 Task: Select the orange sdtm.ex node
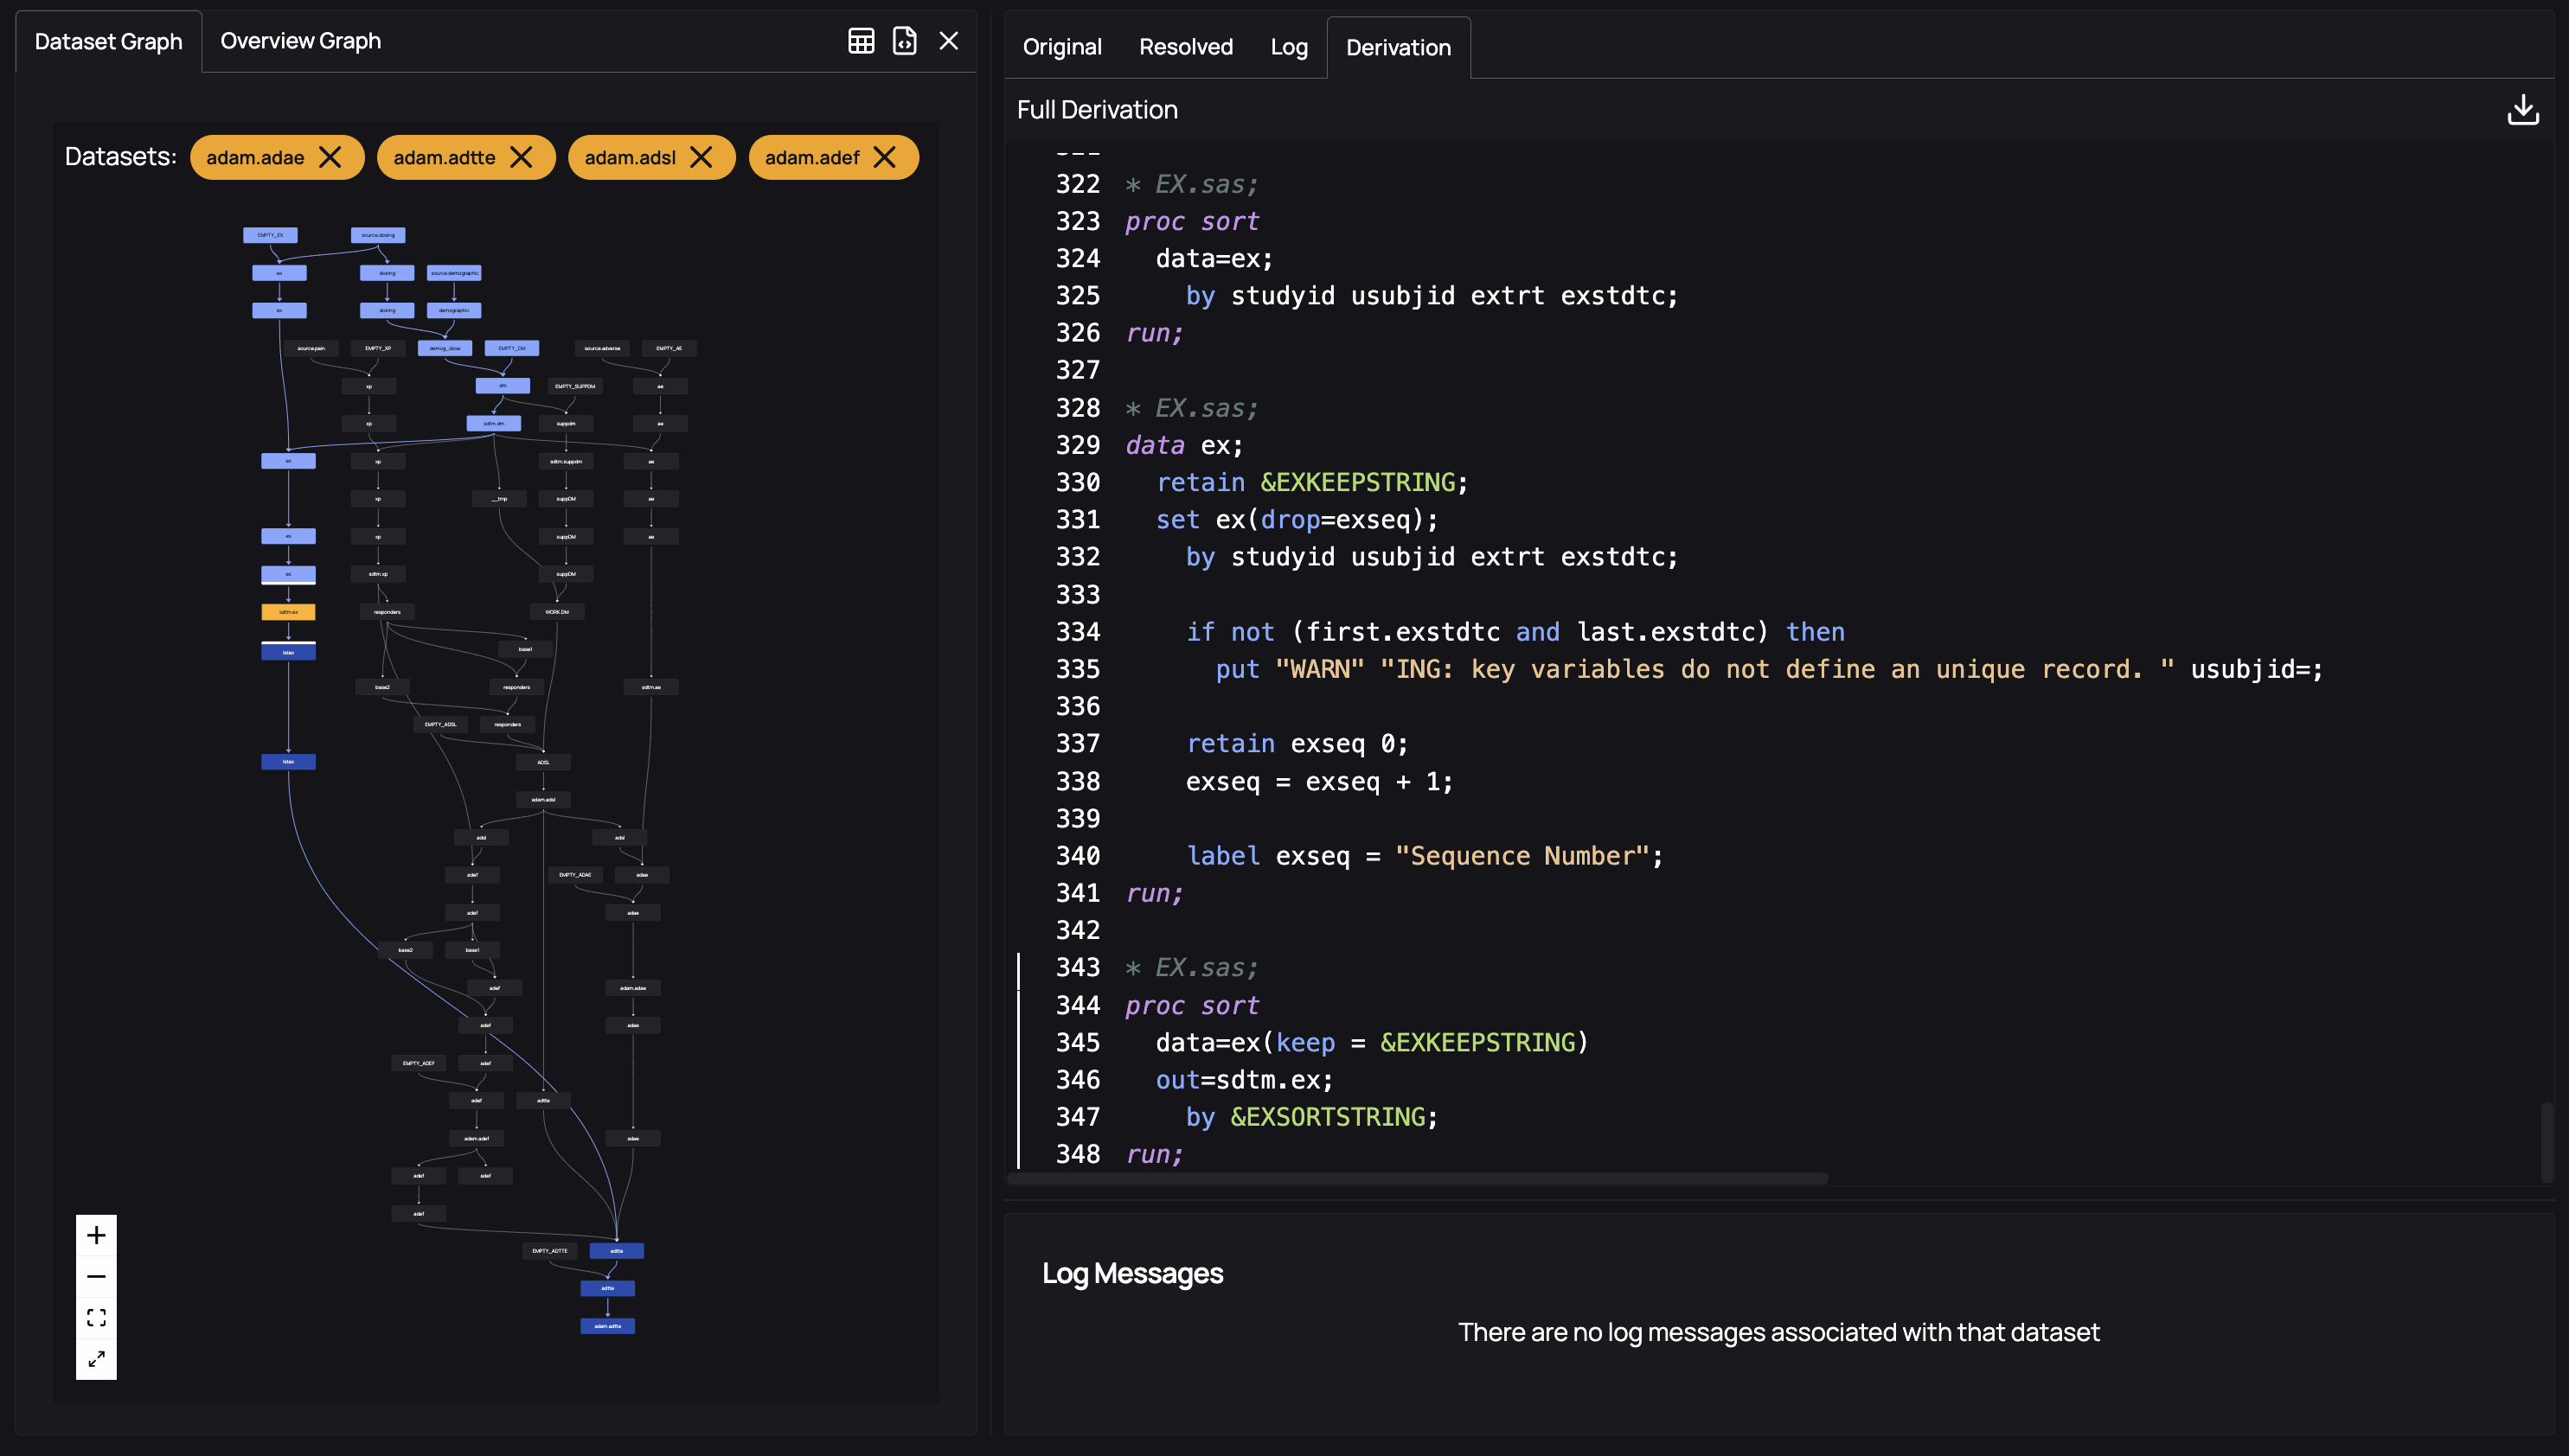(288, 611)
